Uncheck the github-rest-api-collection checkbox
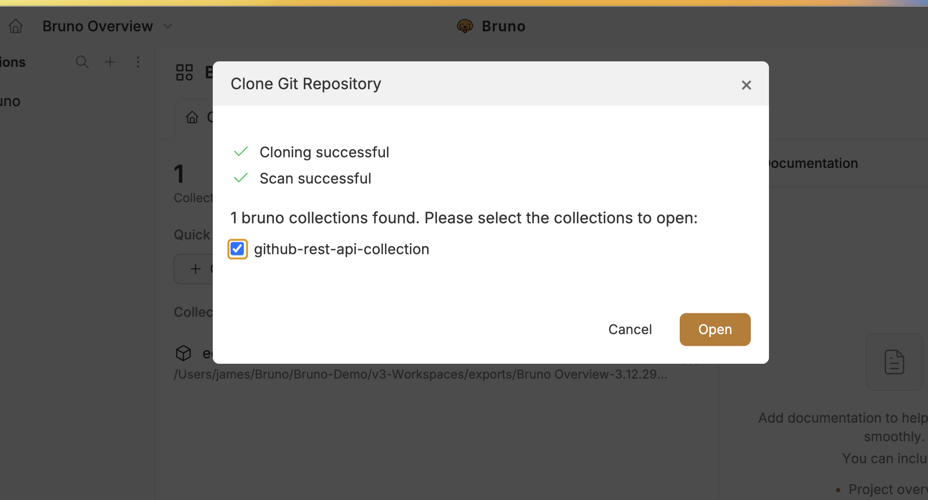 coord(237,249)
